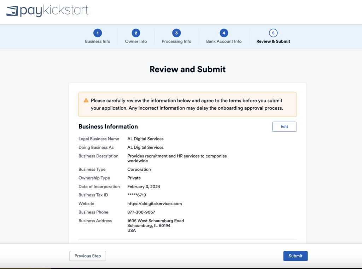The image size is (362, 269).
Task: Click the orange warning triangle icon
Action: pyautogui.click(x=86, y=101)
